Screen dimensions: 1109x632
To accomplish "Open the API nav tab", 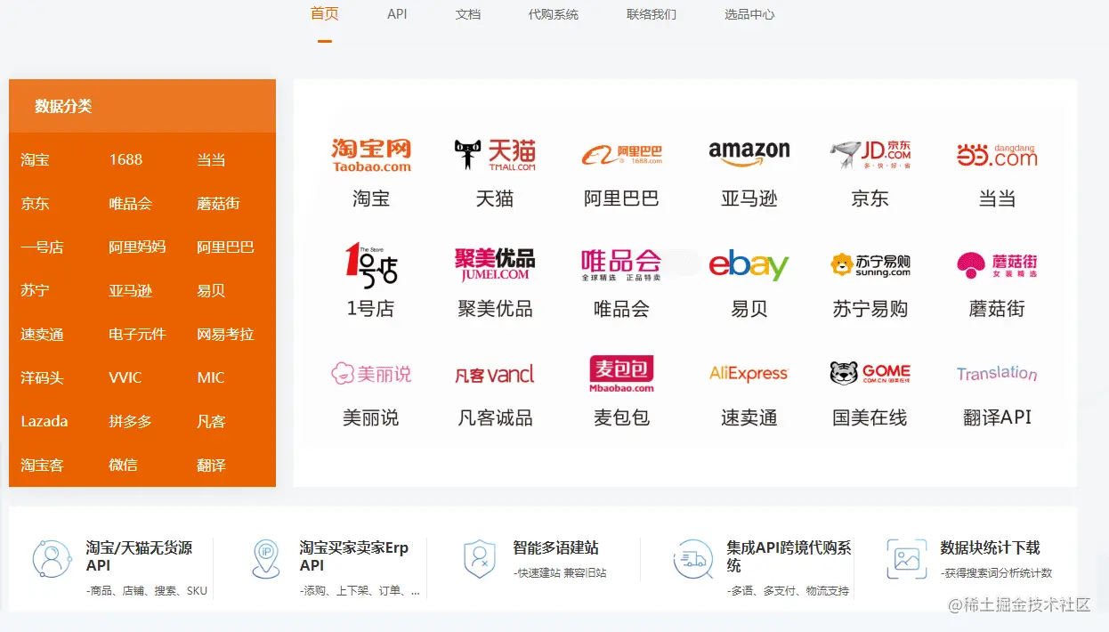I will coord(397,14).
